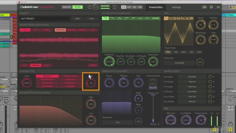Image resolution: width=236 pixels, height=133 pixels.
Task: Set LFO trigger mode to FREE
Action: (x=168, y=52)
